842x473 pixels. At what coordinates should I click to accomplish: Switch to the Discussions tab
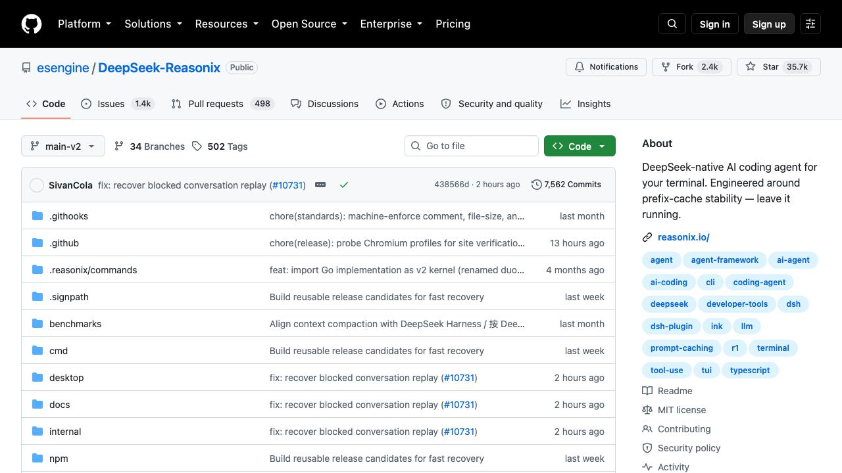coord(324,104)
